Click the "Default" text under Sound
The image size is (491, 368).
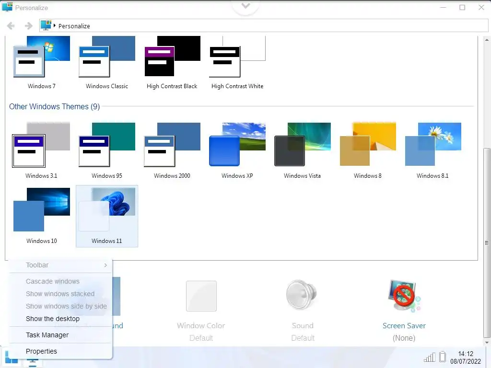tap(303, 338)
